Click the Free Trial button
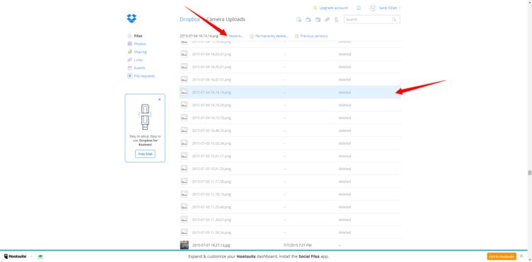Image resolution: width=532 pixels, height=262 pixels. pos(145,154)
